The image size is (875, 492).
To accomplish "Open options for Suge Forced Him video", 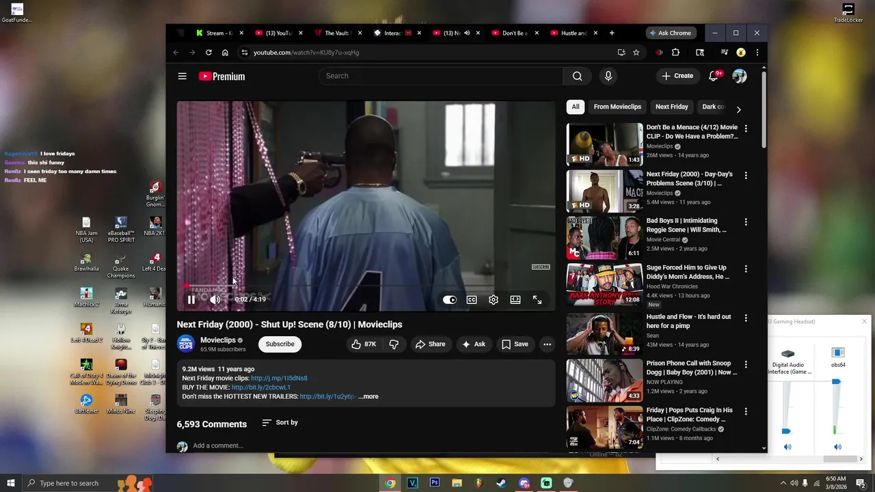I will pyautogui.click(x=746, y=269).
